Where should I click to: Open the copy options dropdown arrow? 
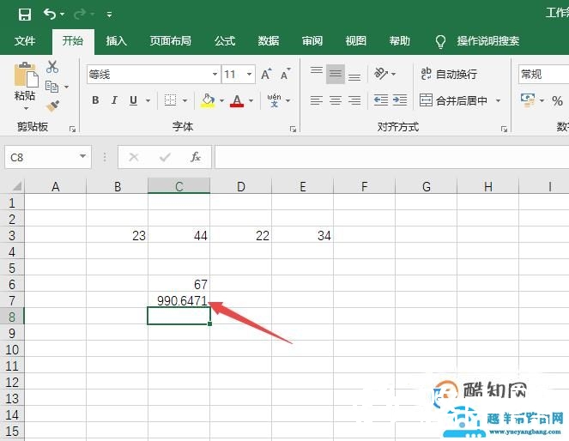click(x=66, y=87)
